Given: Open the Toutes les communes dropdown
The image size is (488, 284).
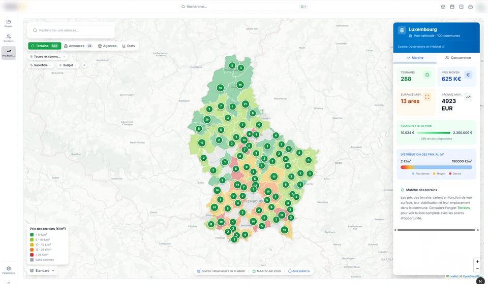Looking at the screenshot, I should (48, 56).
